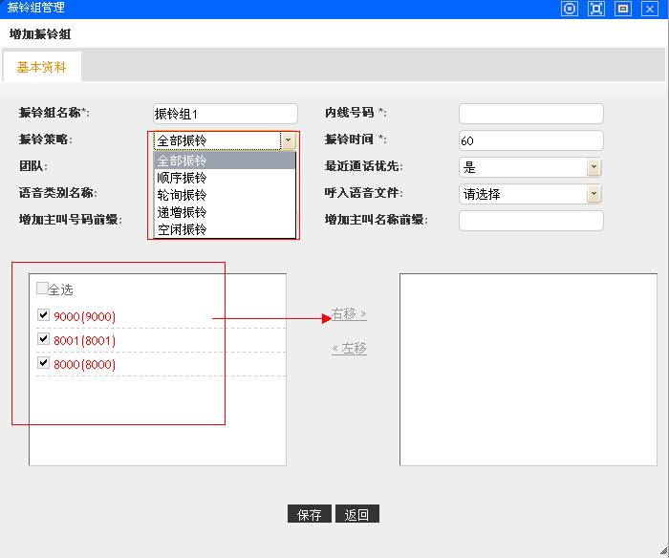Screen dimensions: 669x558
Task: Toggle the 全选 checkbox
Action: coord(42,289)
